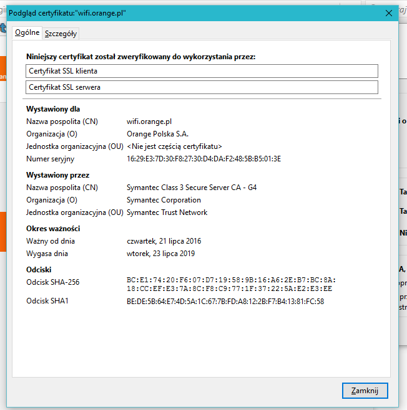Screen dimensions: 407x410
Task: Click the Wystawiony przez heading
Action: [57, 175]
